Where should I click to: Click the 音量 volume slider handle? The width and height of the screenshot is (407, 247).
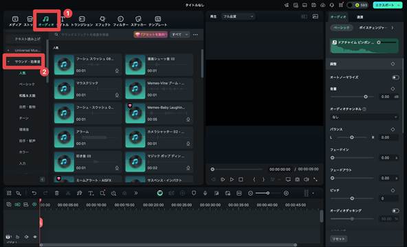(366, 97)
